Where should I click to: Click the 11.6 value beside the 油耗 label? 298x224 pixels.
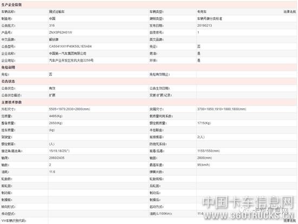coord(52,172)
